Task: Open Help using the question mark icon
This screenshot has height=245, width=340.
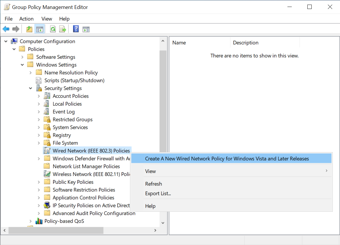Action: click(x=75, y=29)
